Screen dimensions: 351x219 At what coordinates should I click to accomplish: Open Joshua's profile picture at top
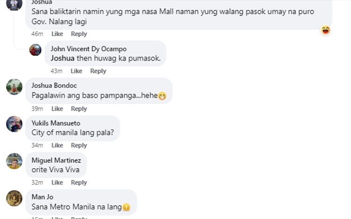[14, 5]
